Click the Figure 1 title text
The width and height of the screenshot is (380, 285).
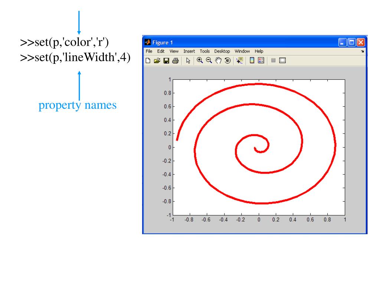pyautogui.click(x=163, y=43)
